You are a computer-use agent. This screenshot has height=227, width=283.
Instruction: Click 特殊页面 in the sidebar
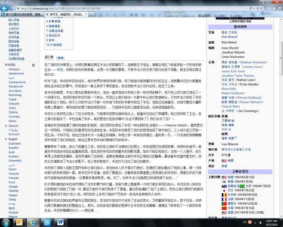coord(14,33)
